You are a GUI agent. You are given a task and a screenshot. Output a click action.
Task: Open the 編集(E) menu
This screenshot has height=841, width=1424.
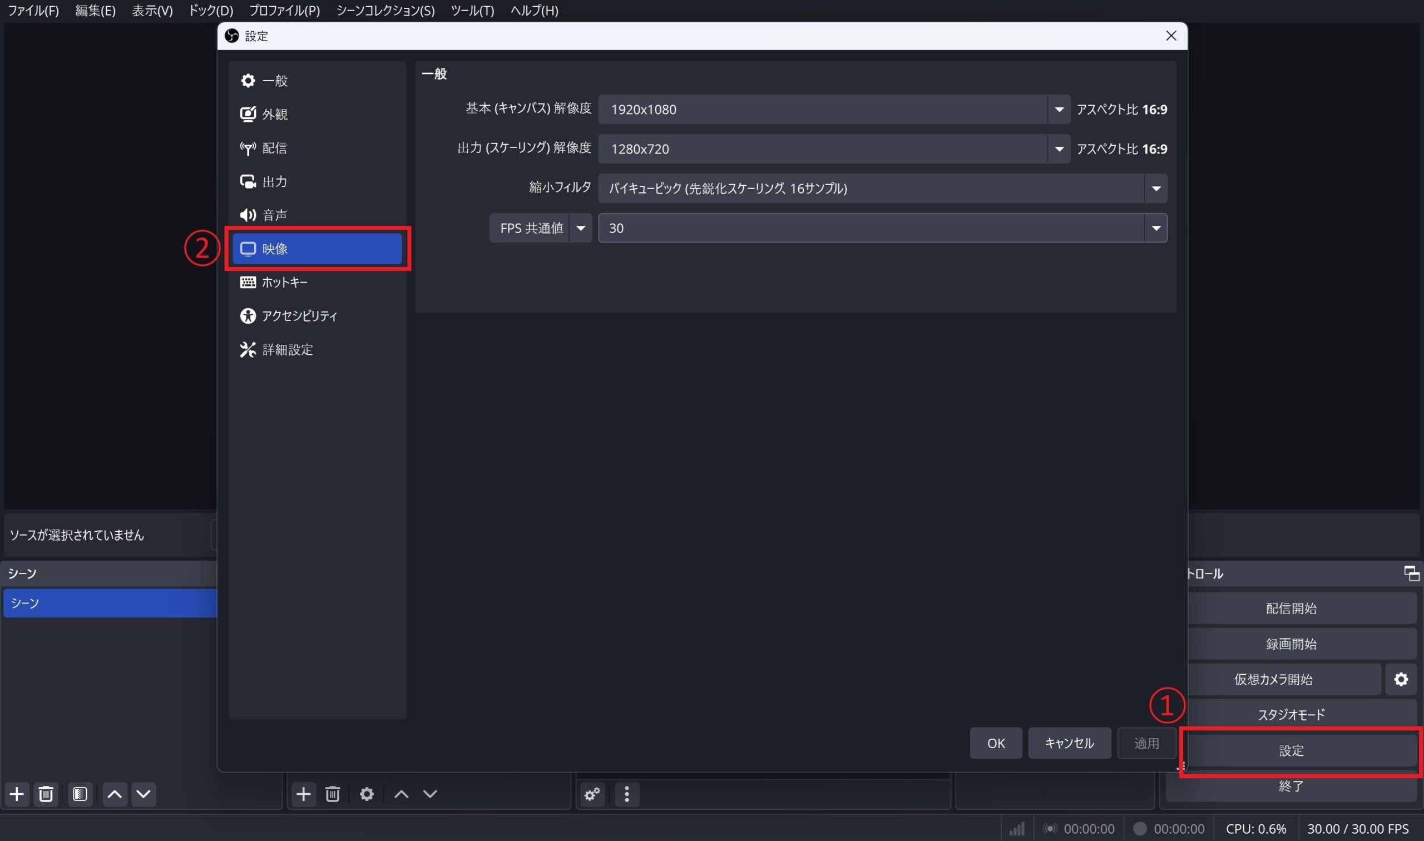pyautogui.click(x=95, y=10)
